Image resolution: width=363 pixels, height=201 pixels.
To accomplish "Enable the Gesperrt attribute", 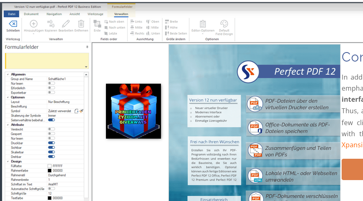I will point(51,134).
